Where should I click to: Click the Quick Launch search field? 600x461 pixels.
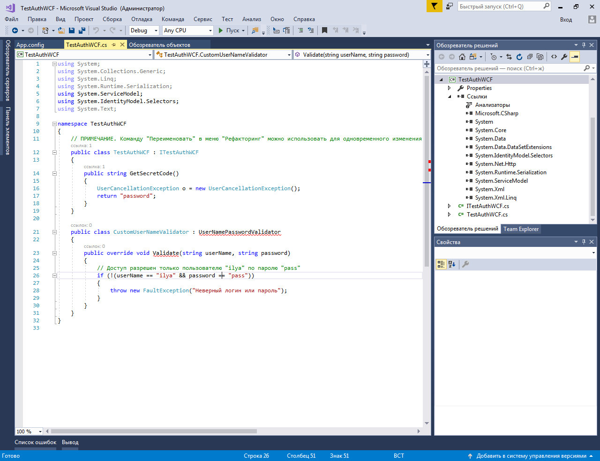tap(504, 6)
